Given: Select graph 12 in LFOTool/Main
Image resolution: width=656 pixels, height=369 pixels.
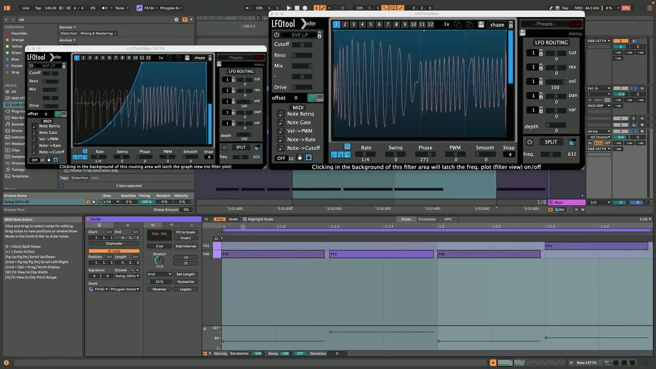Looking at the screenshot, I should click(430, 24).
